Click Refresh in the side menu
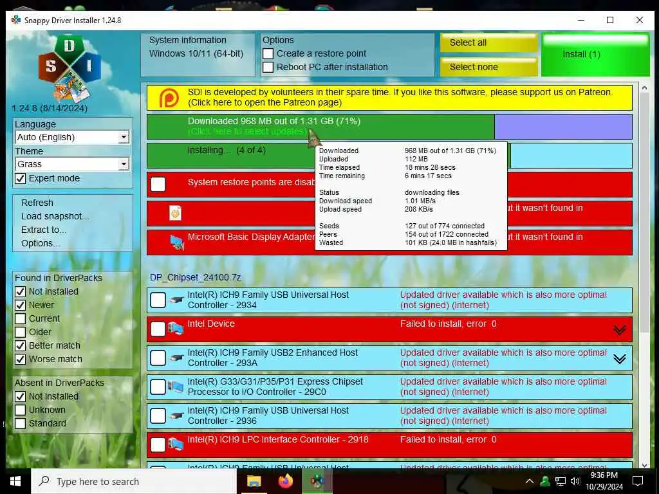 (37, 203)
